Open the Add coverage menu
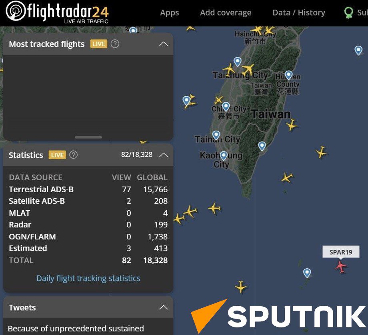368x335 pixels. coord(226,13)
